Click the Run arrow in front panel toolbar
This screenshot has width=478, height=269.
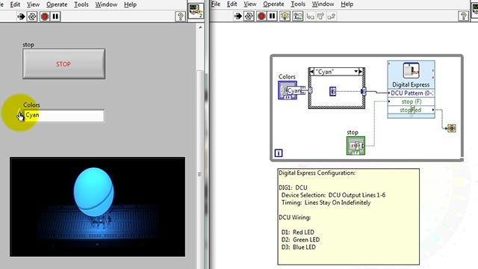tap(21, 16)
